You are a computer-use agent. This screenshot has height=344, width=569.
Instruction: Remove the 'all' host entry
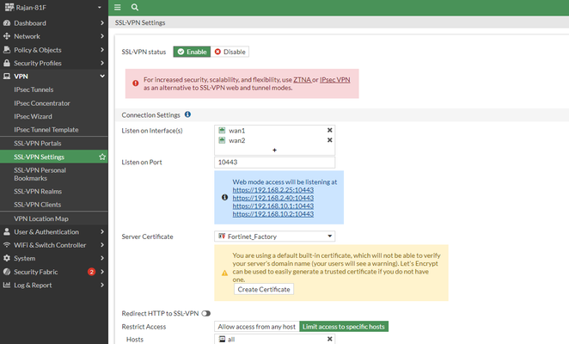pos(329,340)
